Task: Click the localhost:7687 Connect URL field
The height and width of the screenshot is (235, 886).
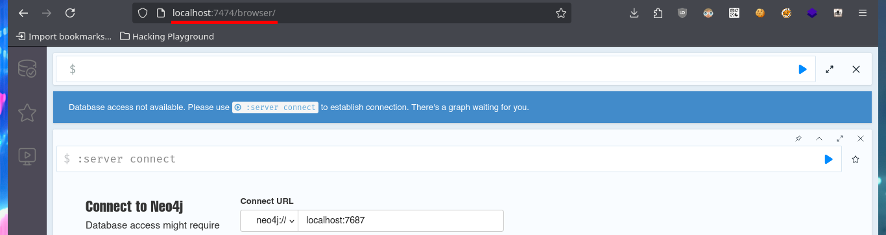Action: pyautogui.click(x=400, y=221)
